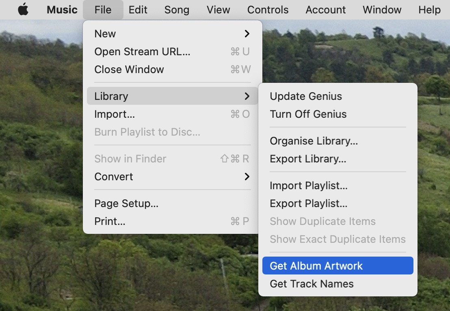Choose Open Stream URL…
Viewport: 450px width, 311px height.
click(x=173, y=51)
